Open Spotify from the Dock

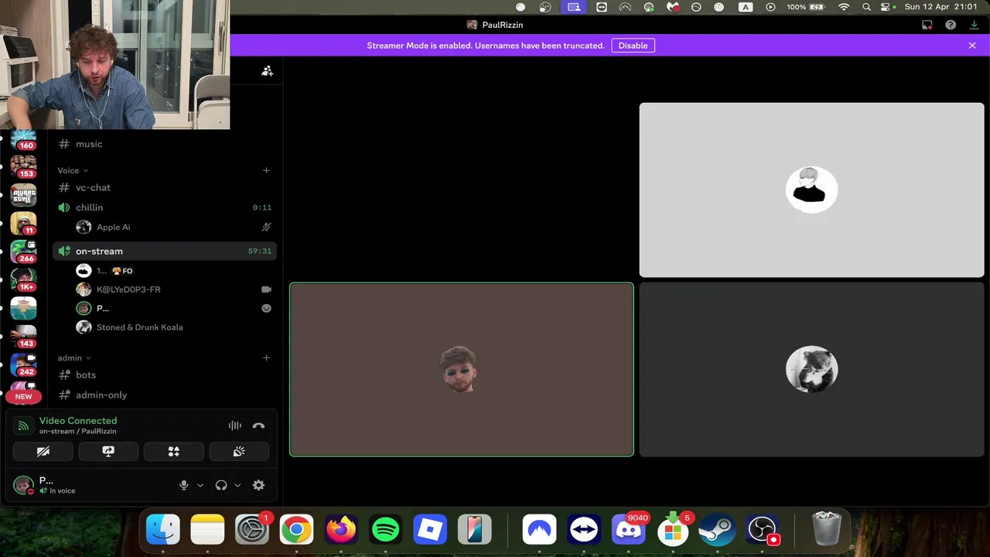click(x=386, y=530)
